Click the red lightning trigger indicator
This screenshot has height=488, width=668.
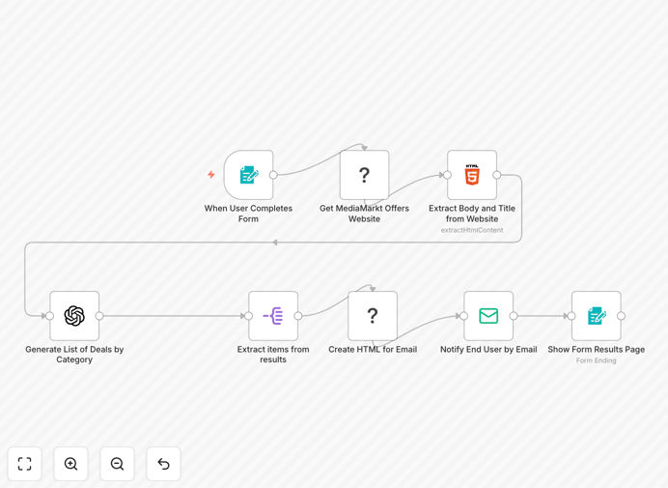pyautogui.click(x=211, y=175)
